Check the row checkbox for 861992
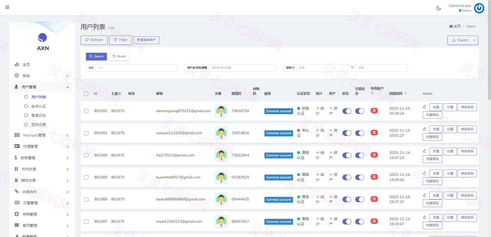Viewport: 491px width, 237px height. [86, 111]
